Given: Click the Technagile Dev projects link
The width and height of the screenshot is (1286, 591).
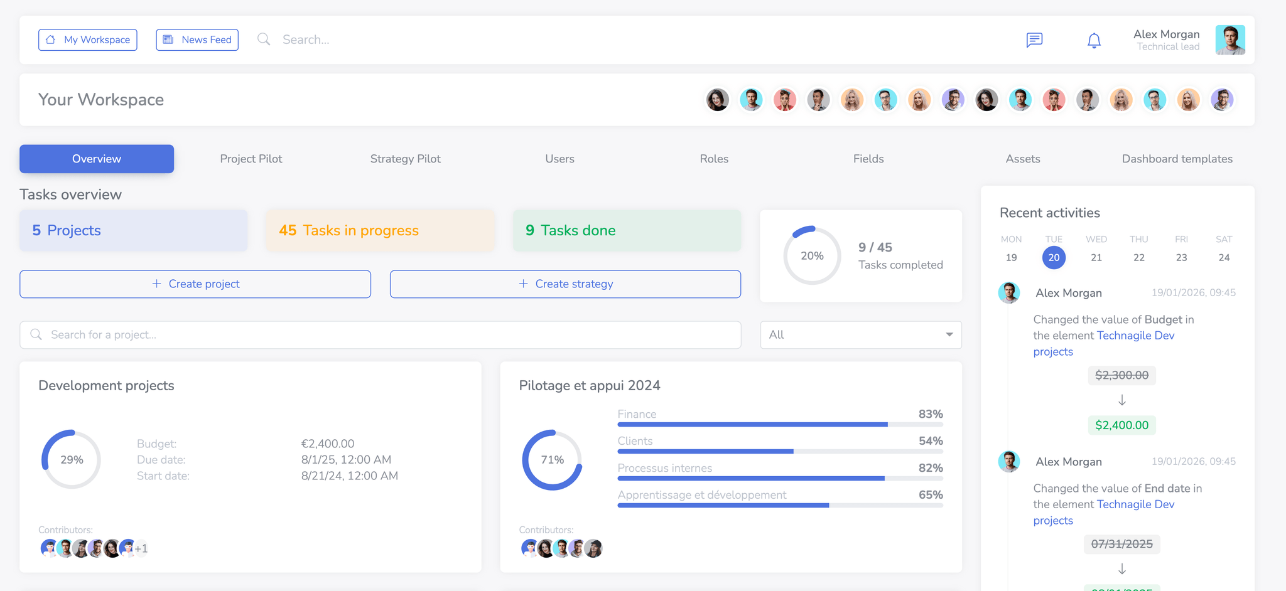Looking at the screenshot, I should coord(1135,335).
